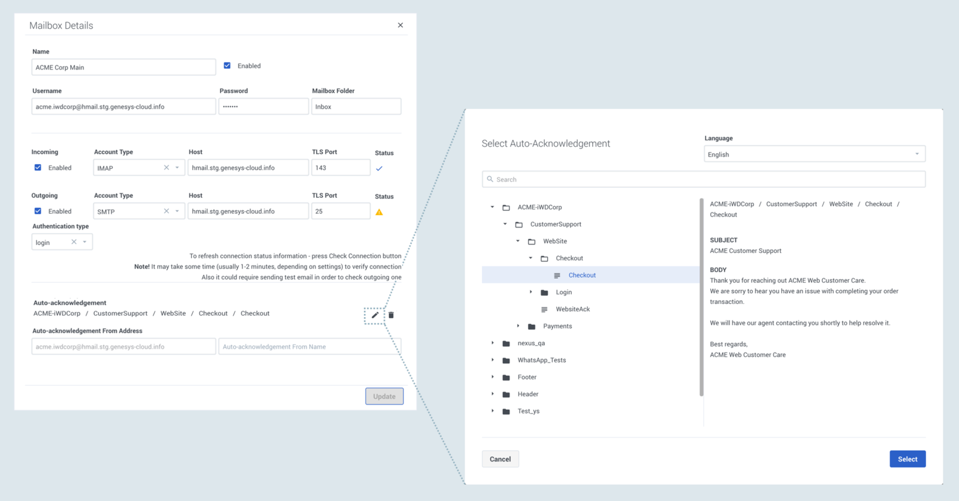
Task: Click the WebSite folder icon
Action: [532, 242]
